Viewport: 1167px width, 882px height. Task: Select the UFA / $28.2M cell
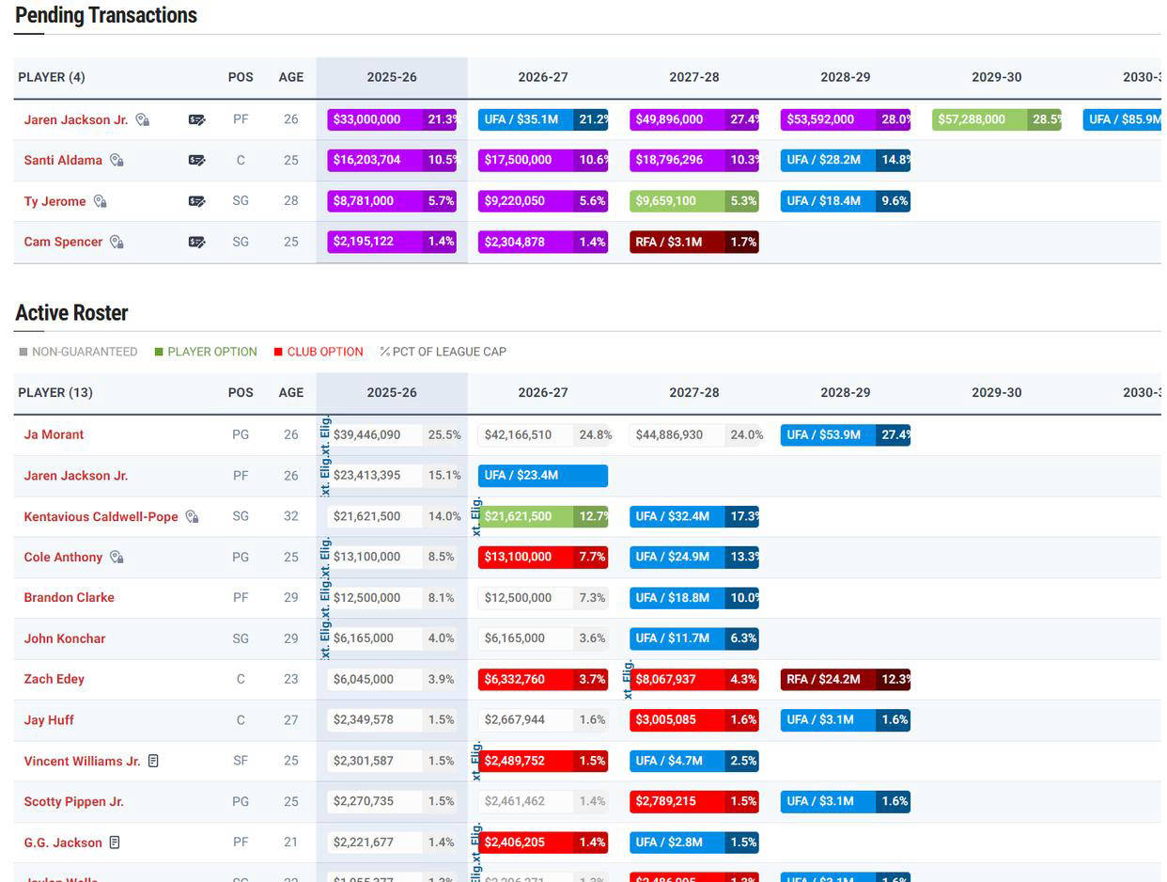click(846, 160)
